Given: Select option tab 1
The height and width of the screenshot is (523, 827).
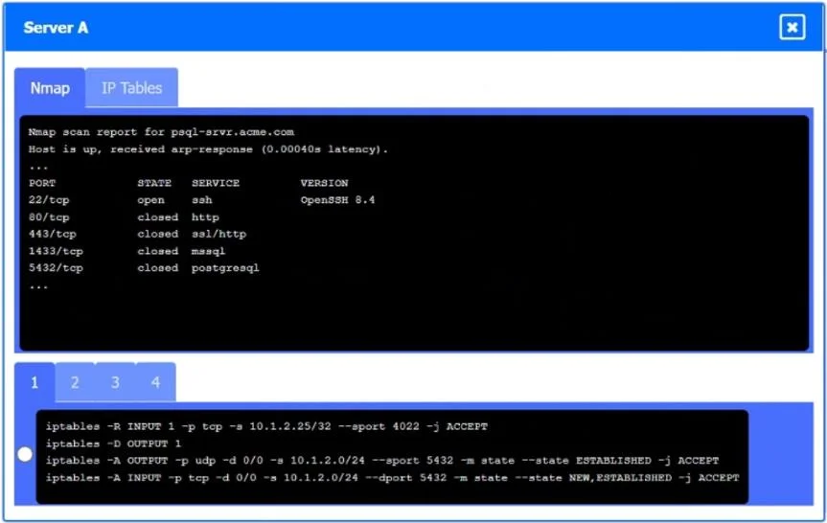Looking at the screenshot, I should pos(34,382).
